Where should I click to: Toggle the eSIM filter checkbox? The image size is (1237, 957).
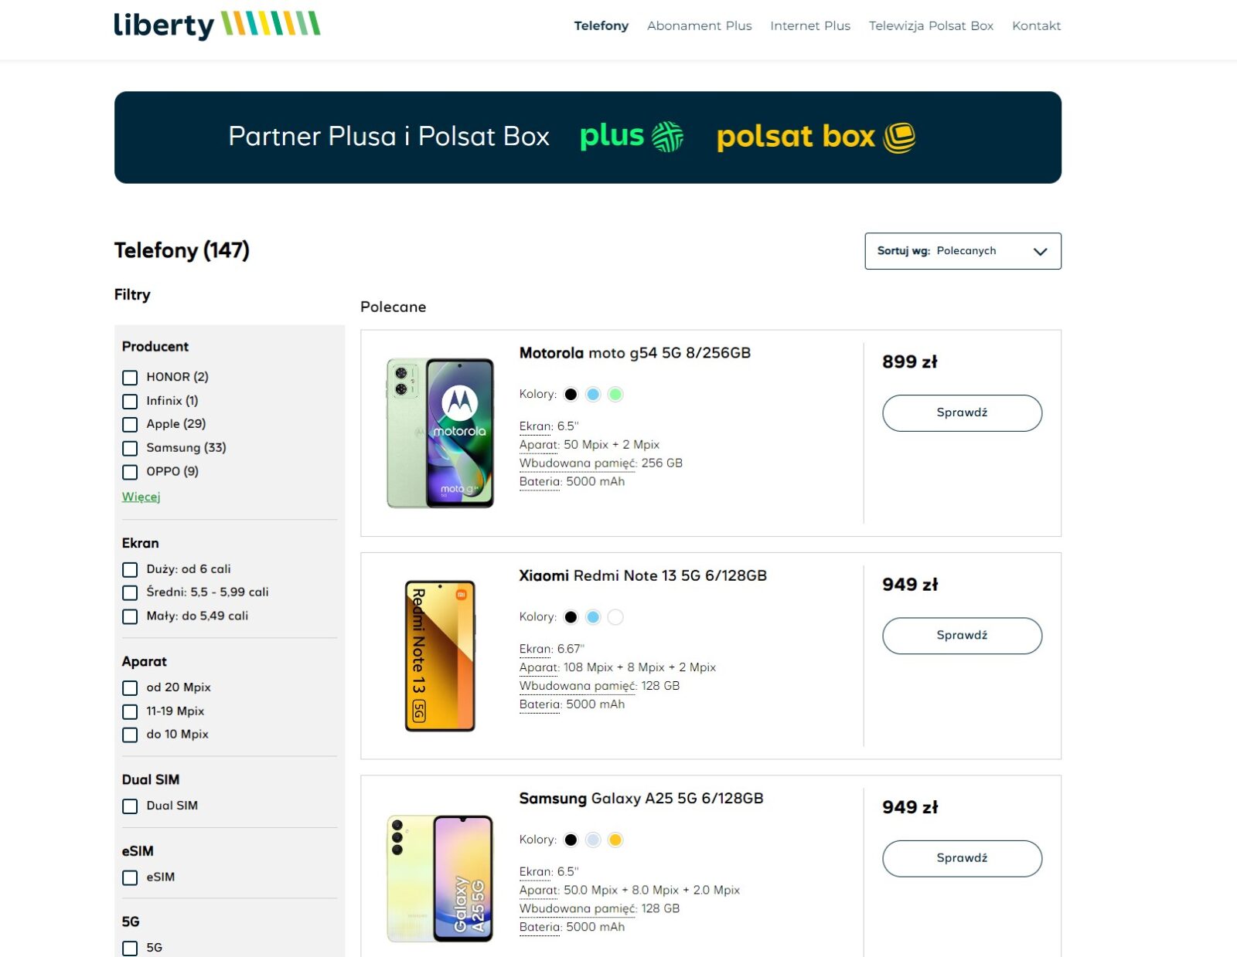coord(130,878)
